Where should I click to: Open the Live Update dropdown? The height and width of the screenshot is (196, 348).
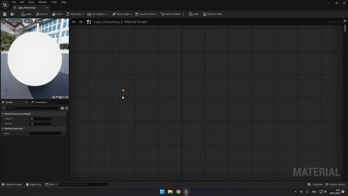(97, 14)
